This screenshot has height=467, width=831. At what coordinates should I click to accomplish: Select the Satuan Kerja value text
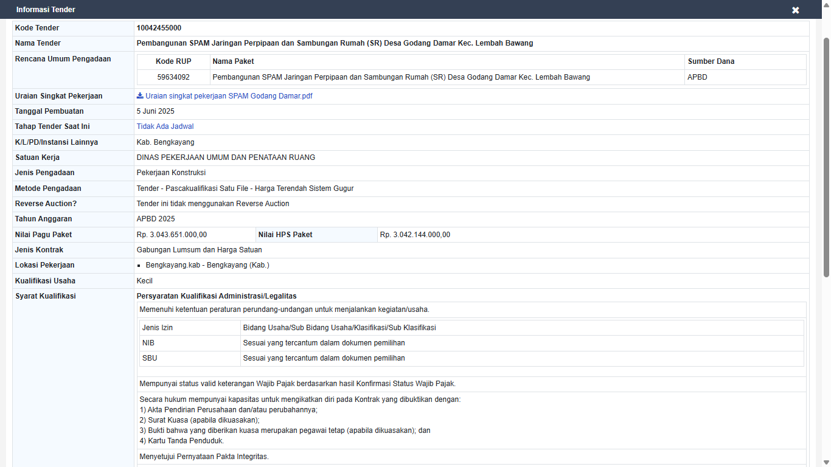226,157
